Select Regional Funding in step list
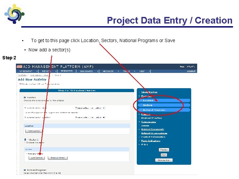 point(151,118)
